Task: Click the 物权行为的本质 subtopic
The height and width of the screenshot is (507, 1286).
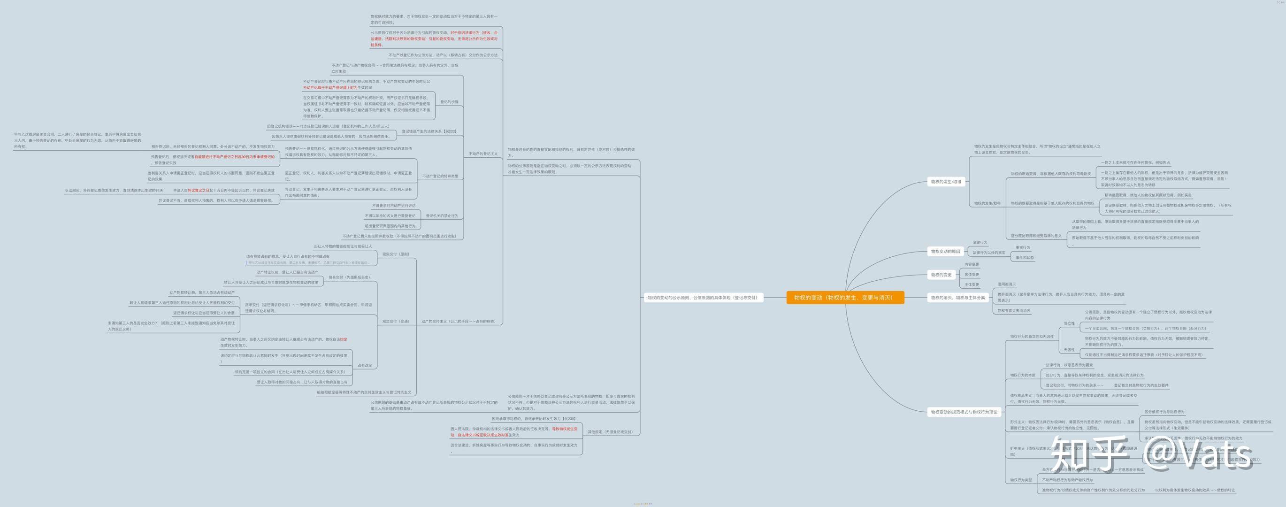Action: pyautogui.click(x=1022, y=375)
